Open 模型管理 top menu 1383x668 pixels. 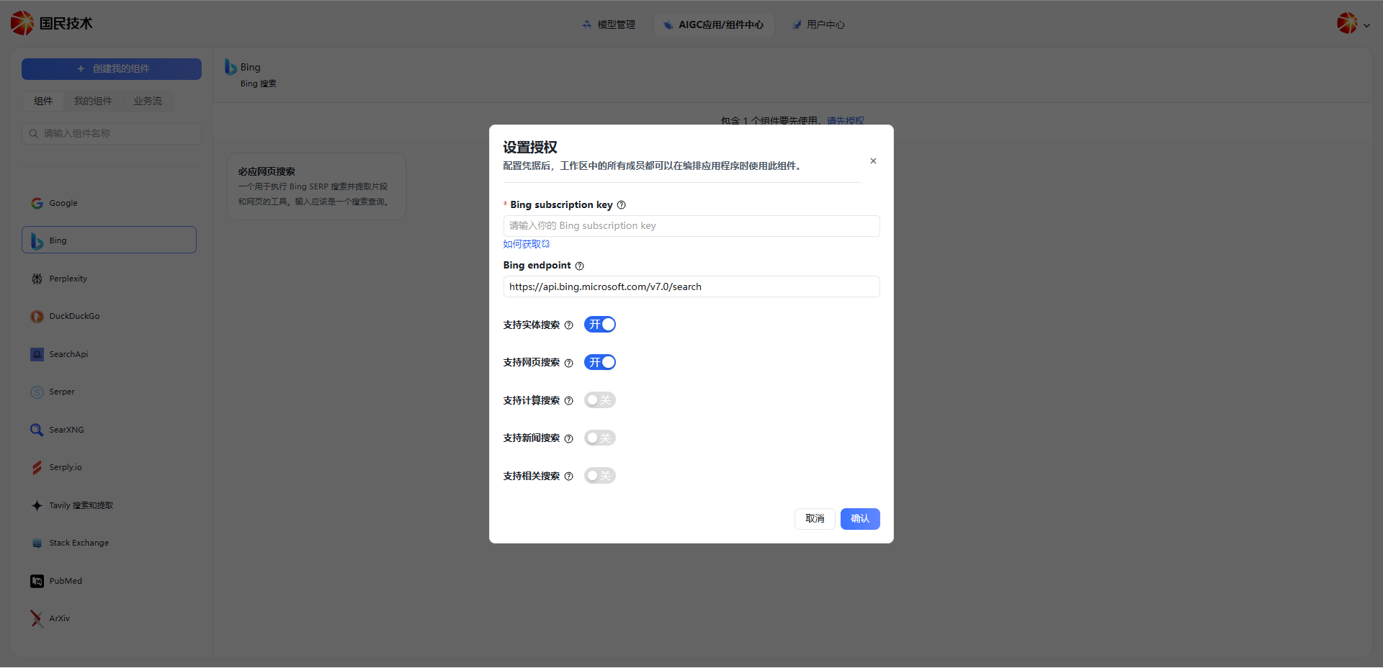click(609, 24)
